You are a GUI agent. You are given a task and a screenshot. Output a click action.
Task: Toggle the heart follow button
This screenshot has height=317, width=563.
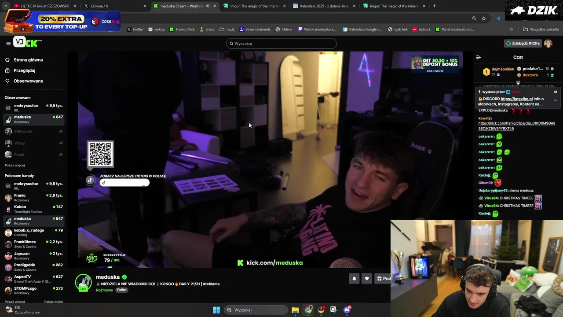tap(367, 278)
